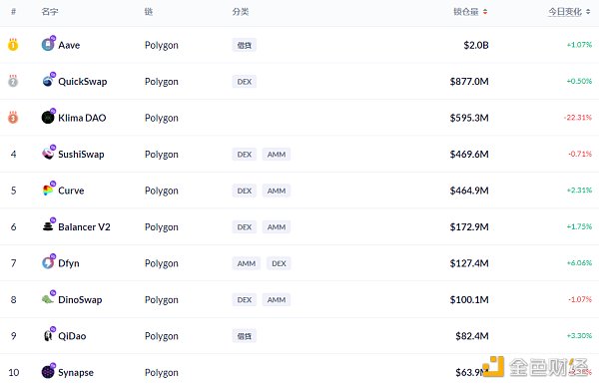Click the gold first-place medal icon
This screenshot has height=388, width=599.
click(13, 45)
